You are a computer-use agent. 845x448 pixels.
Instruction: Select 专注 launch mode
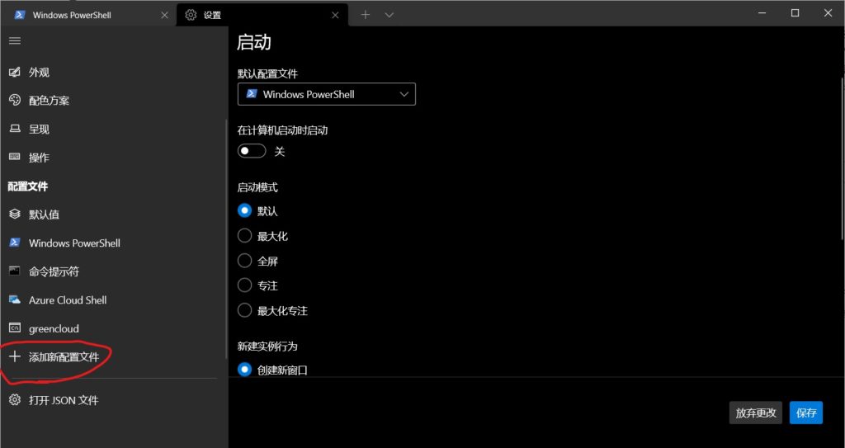point(244,285)
